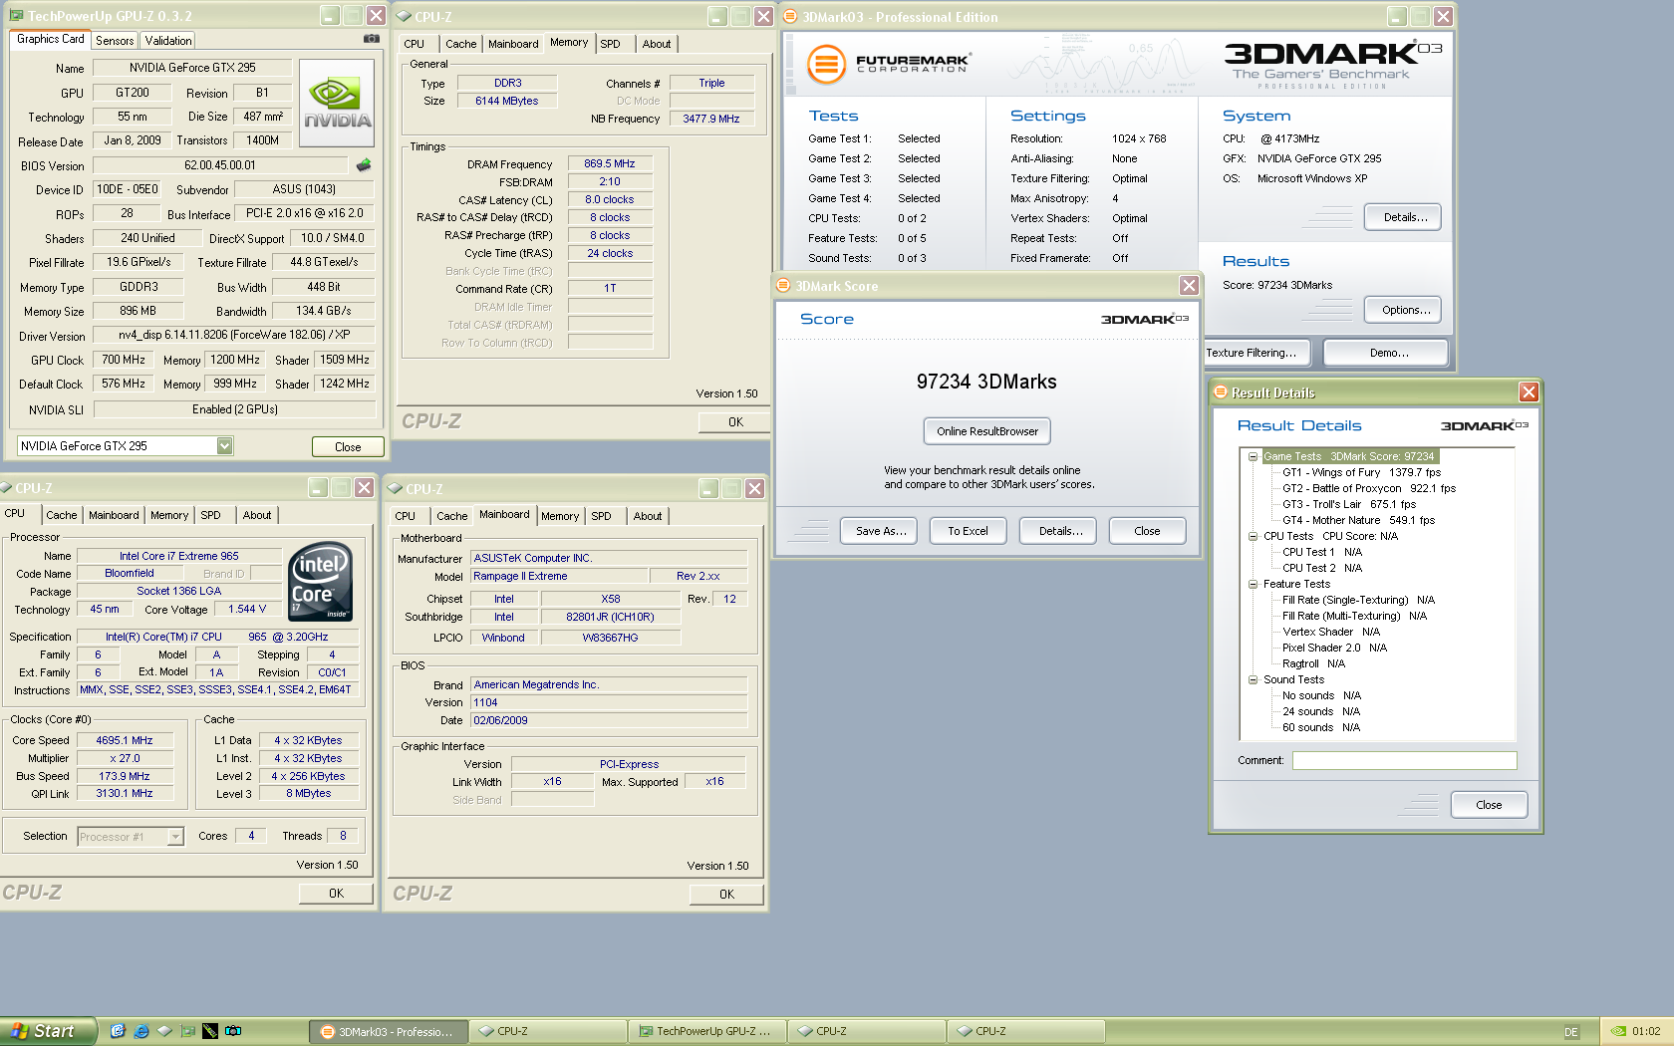Select the 24 sounds tree row
The height and width of the screenshot is (1046, 1674).
[1320, 711]
